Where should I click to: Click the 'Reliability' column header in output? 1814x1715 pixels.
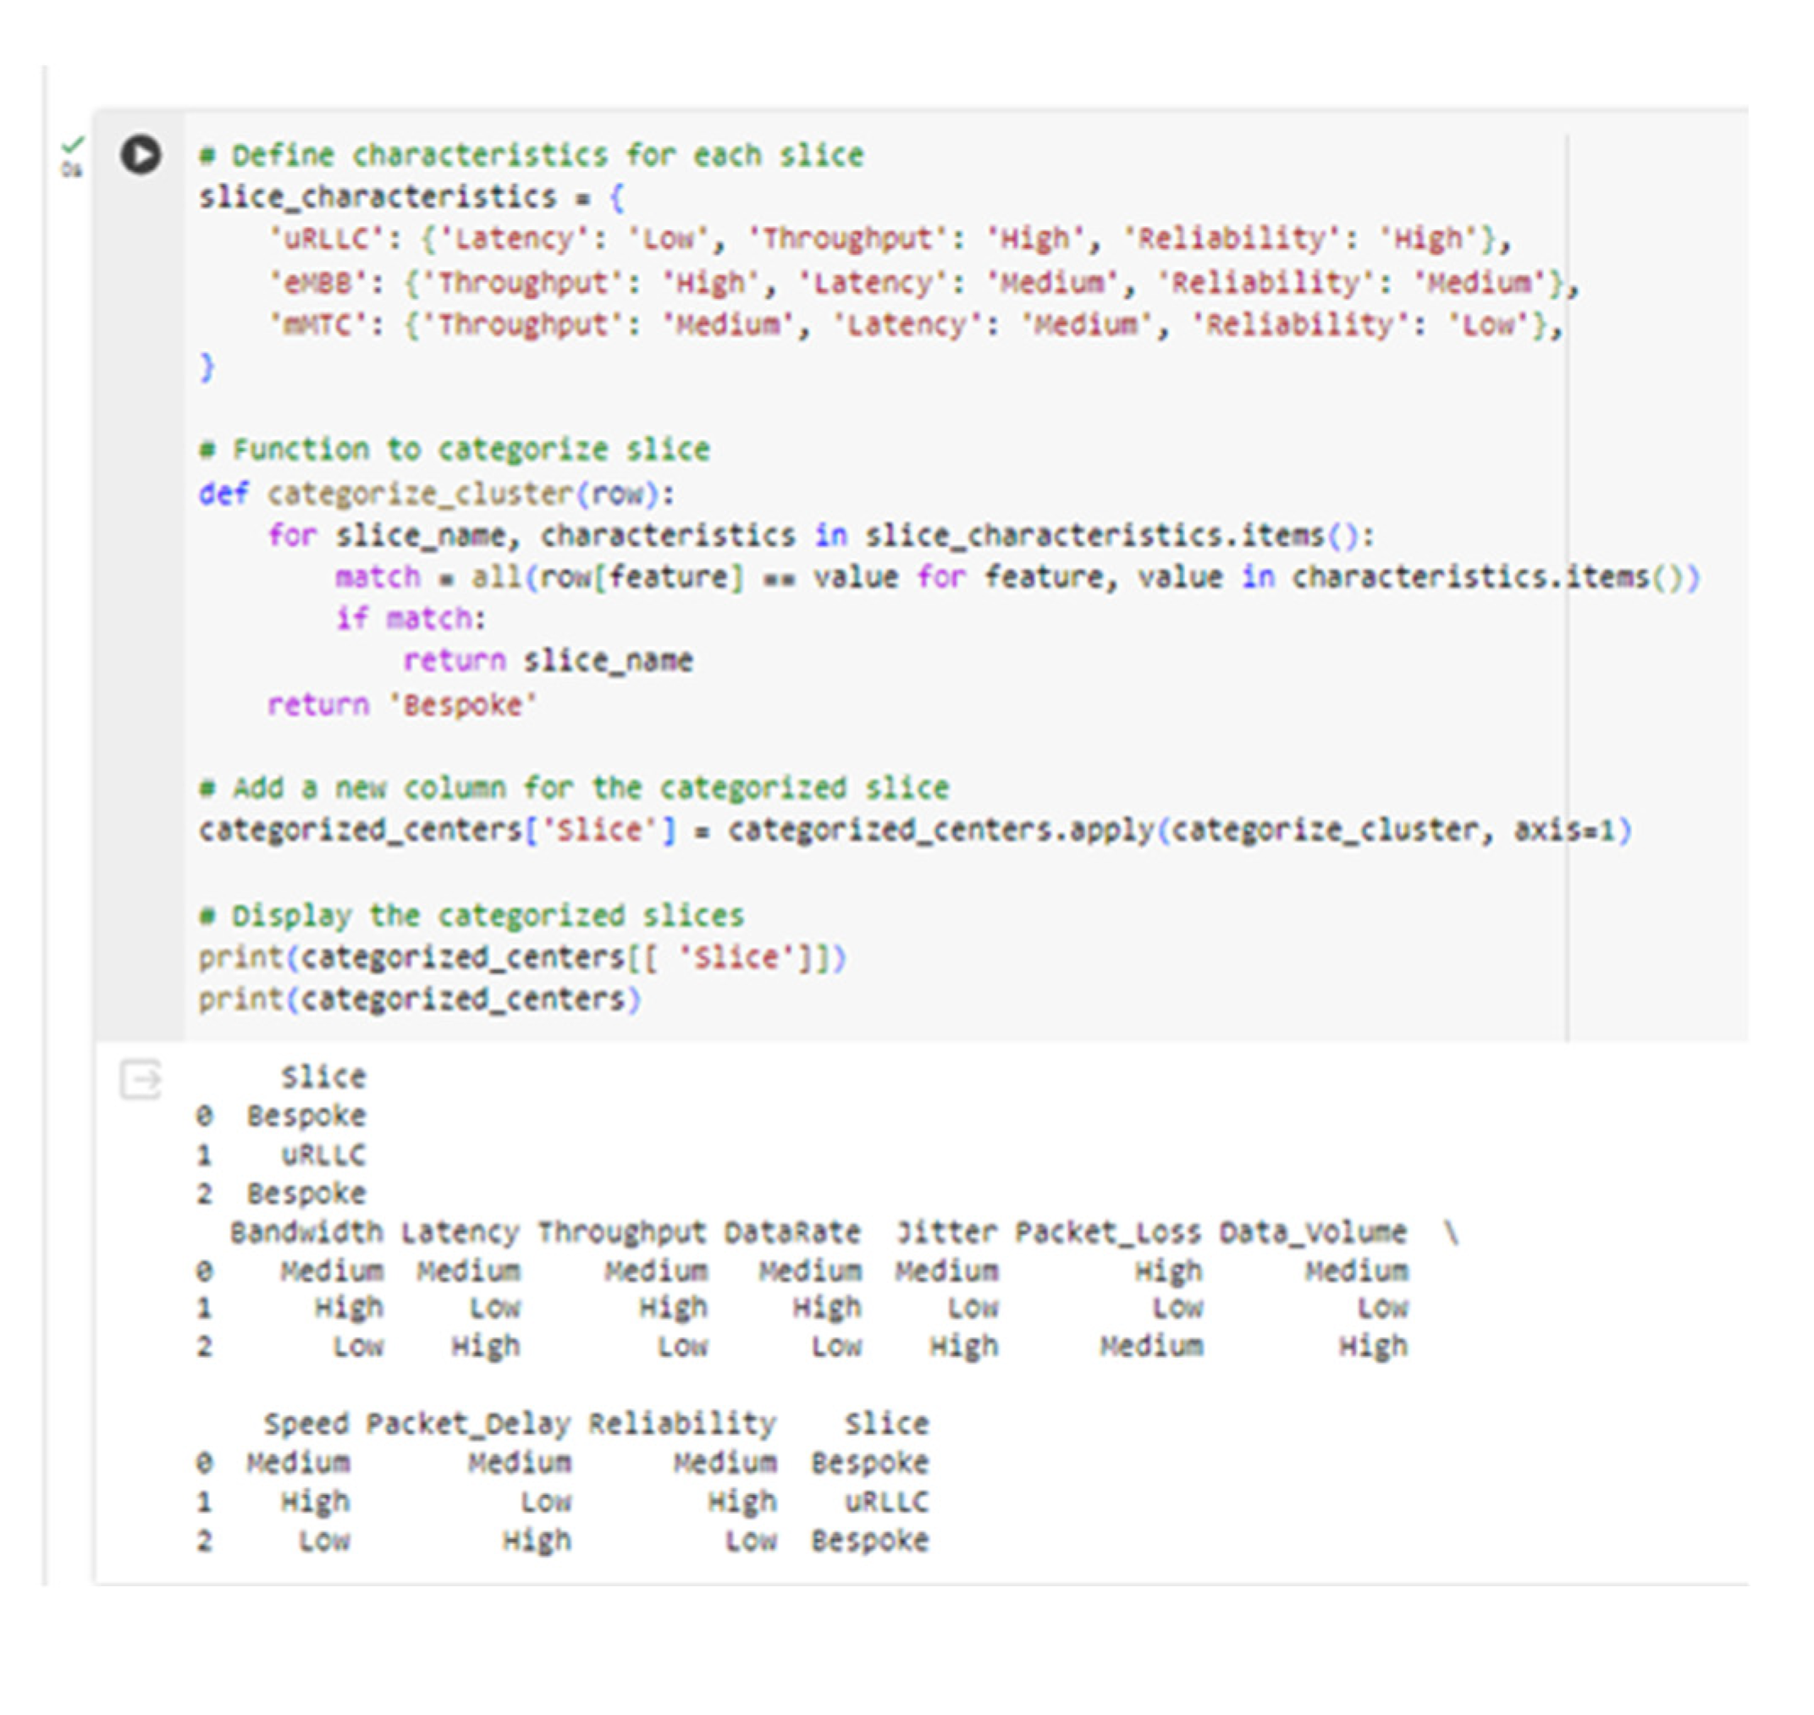681,1423
